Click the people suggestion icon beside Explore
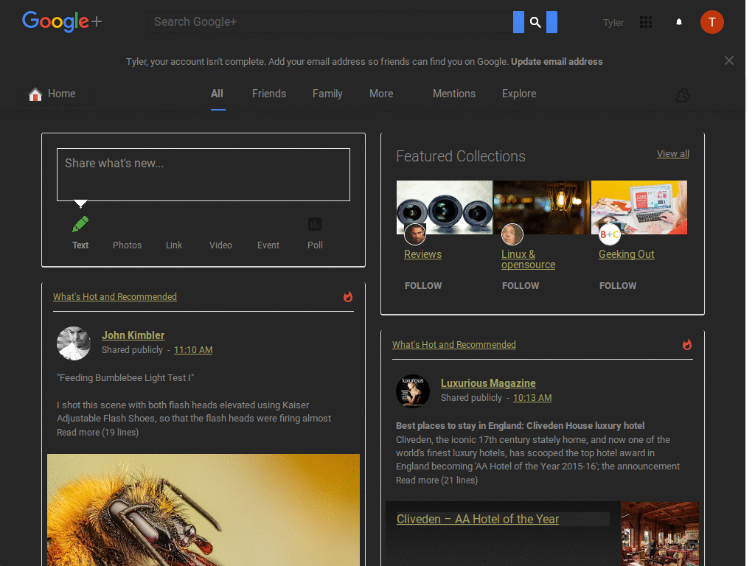Image resolution: width=755 pixels, height=566 pixels. [x=682, y=95]
